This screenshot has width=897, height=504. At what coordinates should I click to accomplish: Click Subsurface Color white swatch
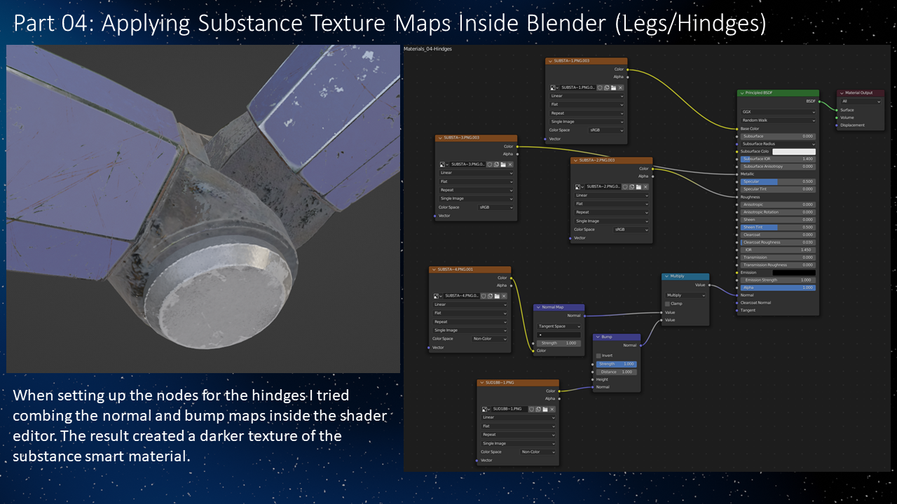[794, 151]
